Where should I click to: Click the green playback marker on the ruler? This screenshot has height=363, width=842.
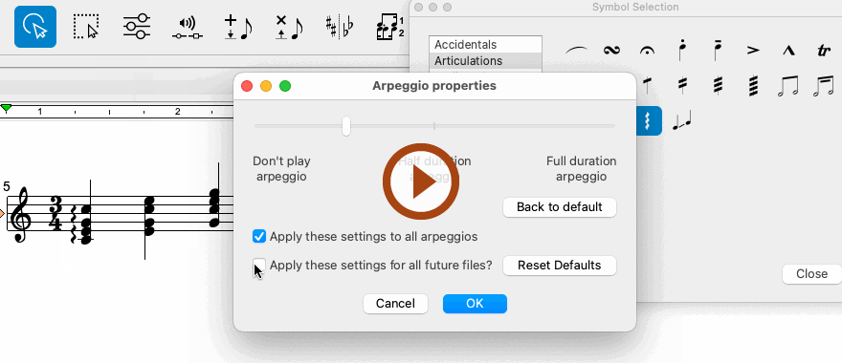coord(6,109)
